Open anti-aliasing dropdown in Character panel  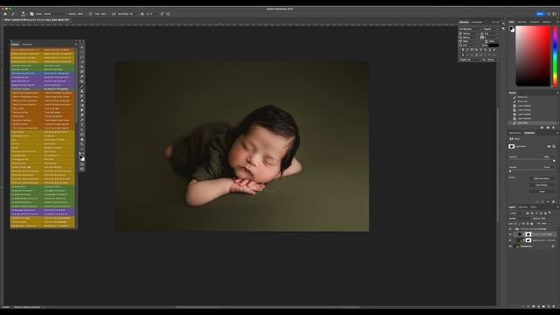point(492,59)
